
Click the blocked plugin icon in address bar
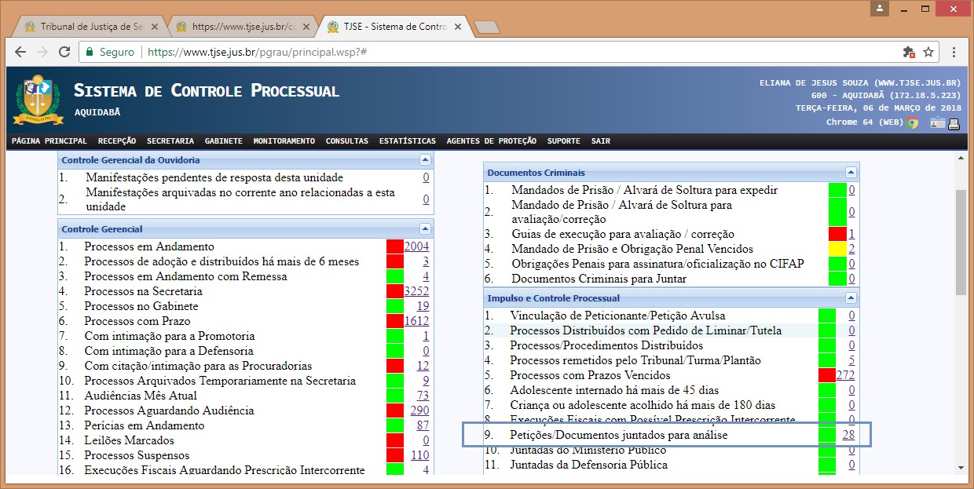(x=909, y=52)
